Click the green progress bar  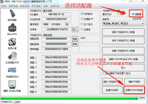(69, 98)
